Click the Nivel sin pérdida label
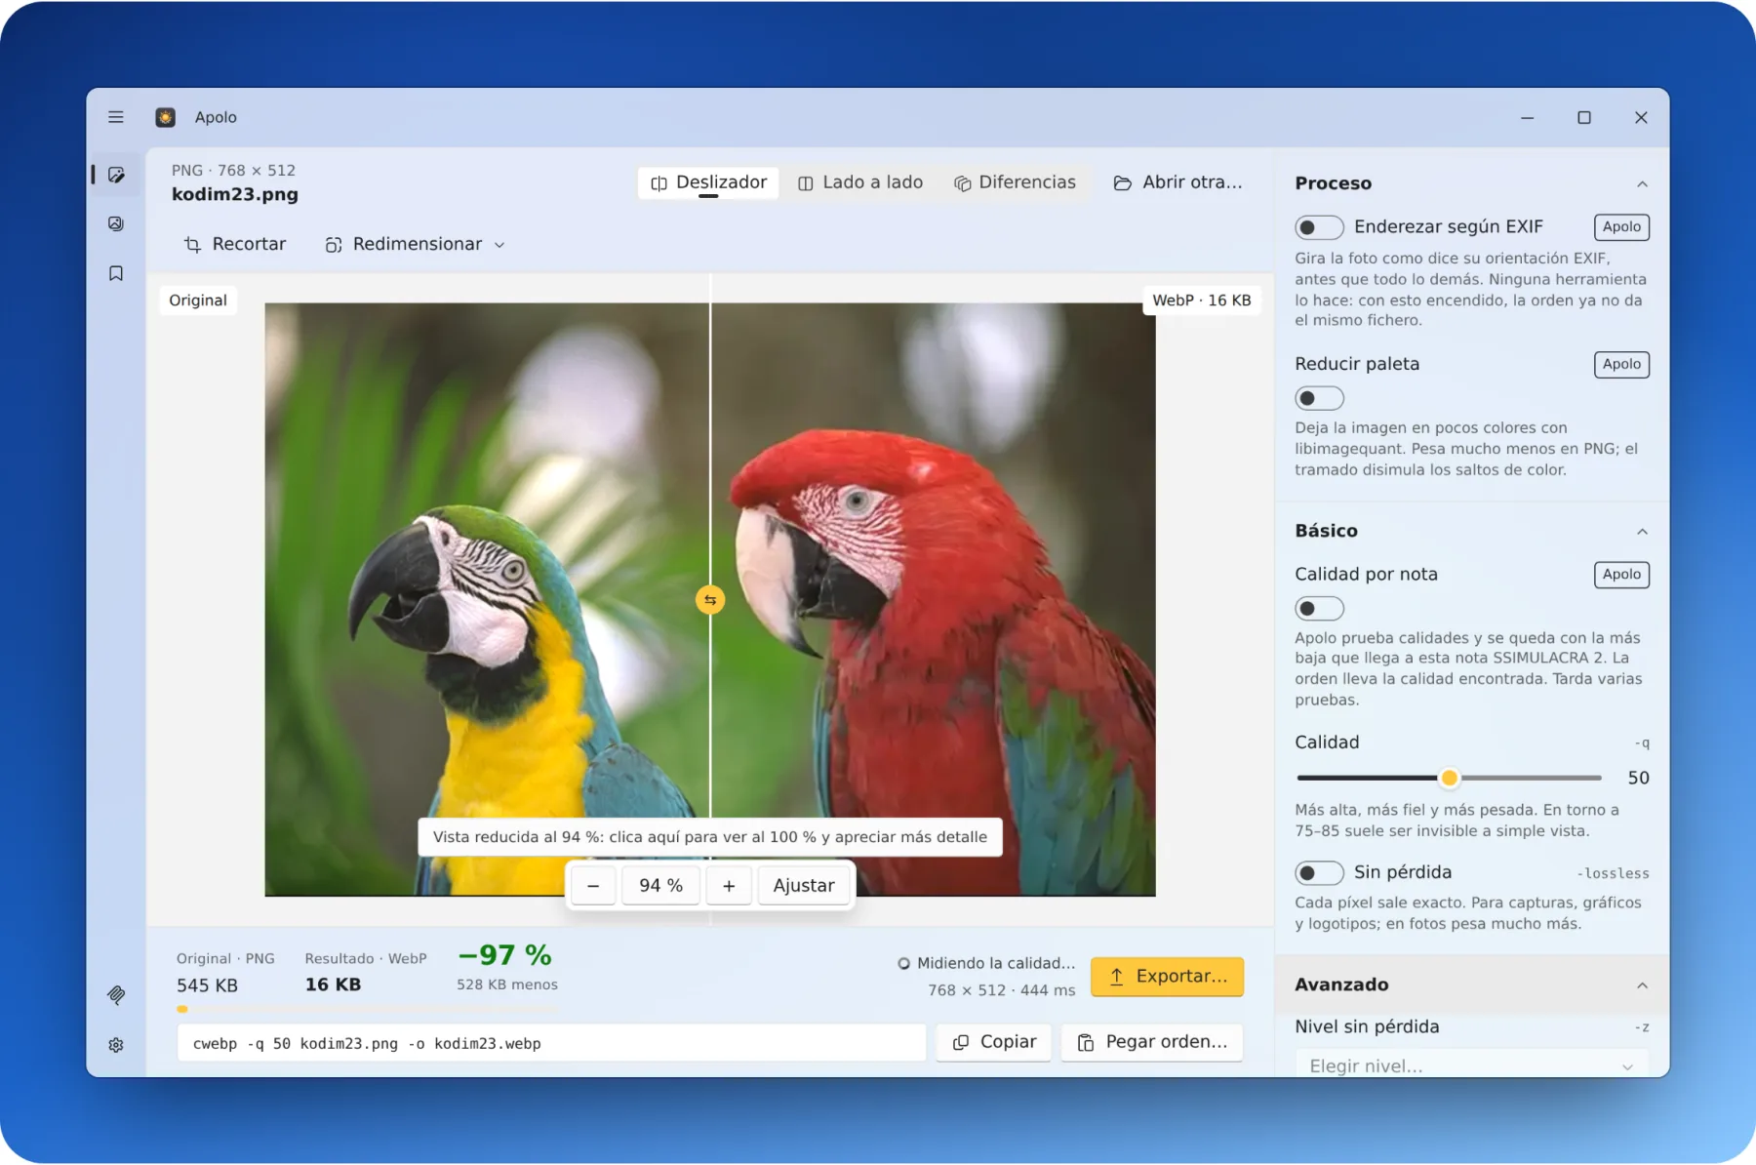The width and height of the screenshot is (1756, 1165). [x=1367, y=1026]
